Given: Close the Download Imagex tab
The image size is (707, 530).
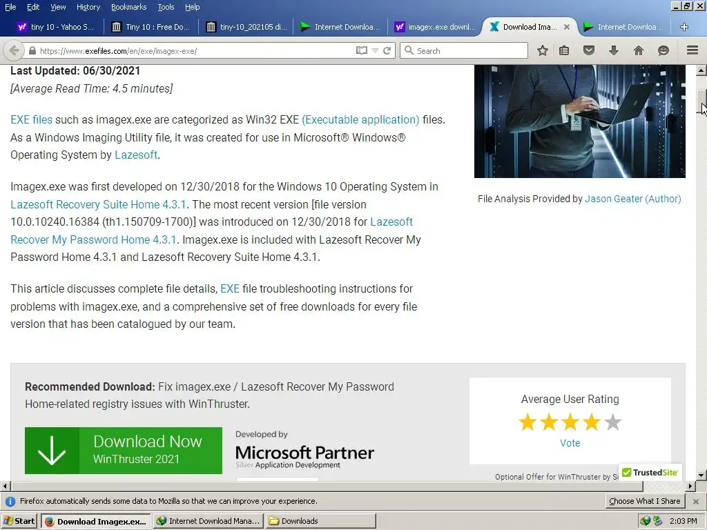Looking at the screenshot, I should click(x=567, y=27).
